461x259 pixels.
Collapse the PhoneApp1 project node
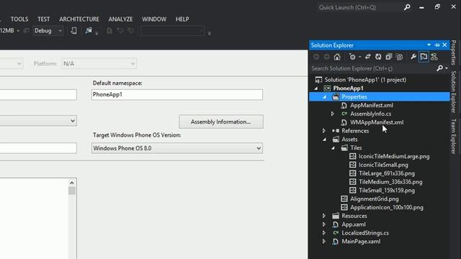pos(316,88)
